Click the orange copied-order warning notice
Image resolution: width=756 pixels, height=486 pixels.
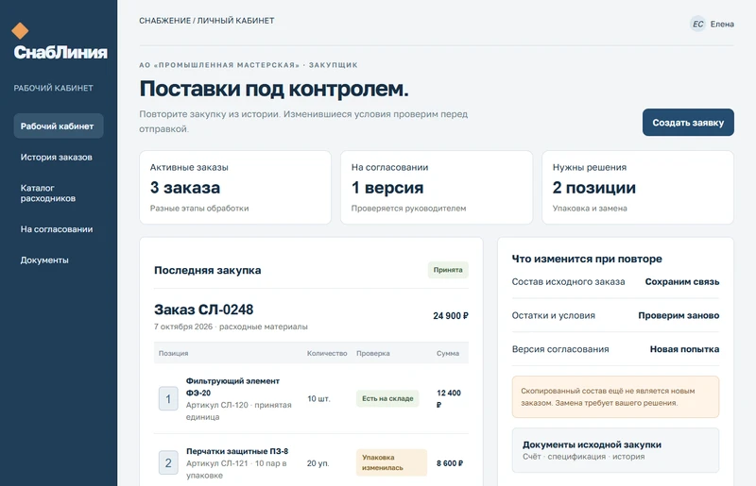pos(615,397)
